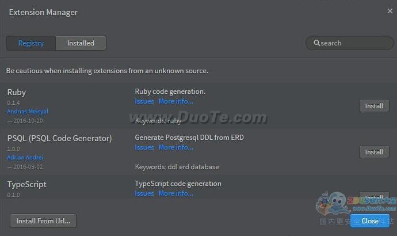Close the Extension Manager with the X

pos(390,11)
